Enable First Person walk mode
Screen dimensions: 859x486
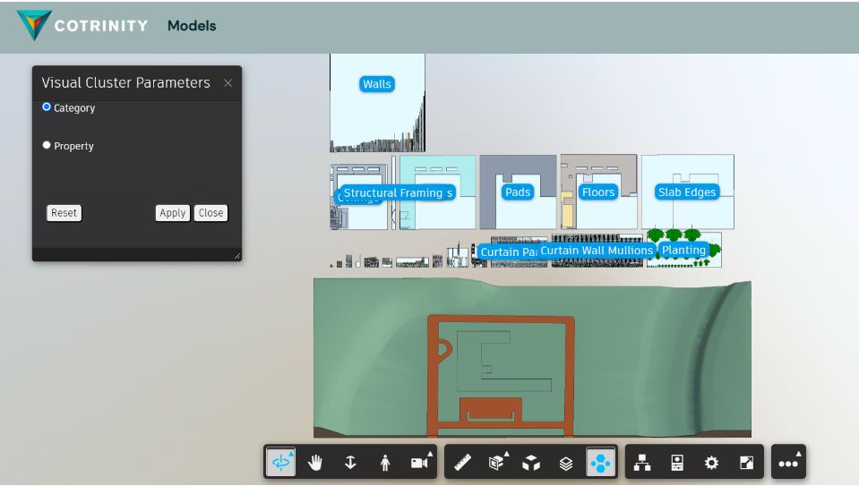pos(385,463)
